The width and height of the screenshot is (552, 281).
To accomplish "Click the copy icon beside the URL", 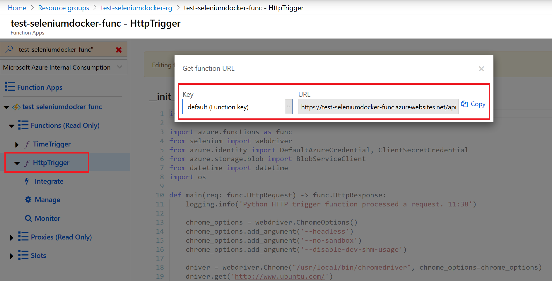I will (x=464, y=104).
